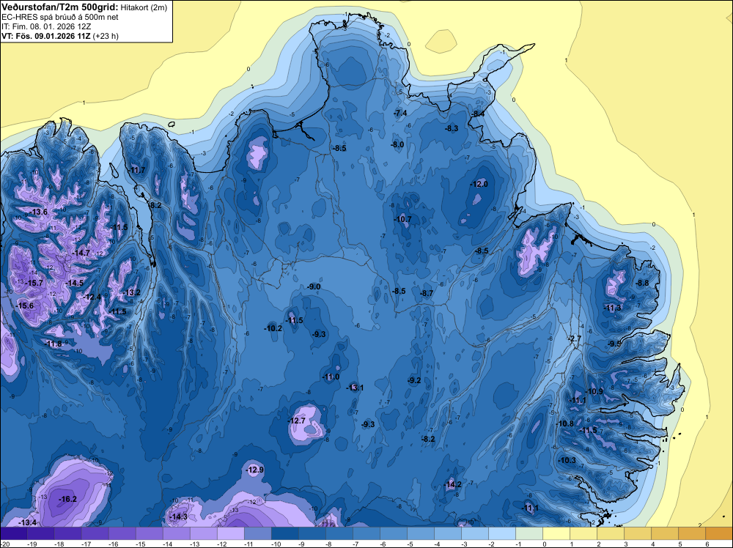Viewport: 733px width, 548px height.
Task: Click the -9.2 temperature label
Action: [414, 381]
